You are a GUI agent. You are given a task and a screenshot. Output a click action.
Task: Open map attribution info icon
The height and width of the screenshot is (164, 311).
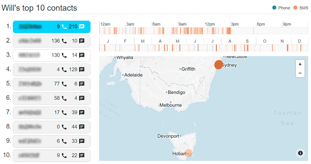[x=300, y=153]
